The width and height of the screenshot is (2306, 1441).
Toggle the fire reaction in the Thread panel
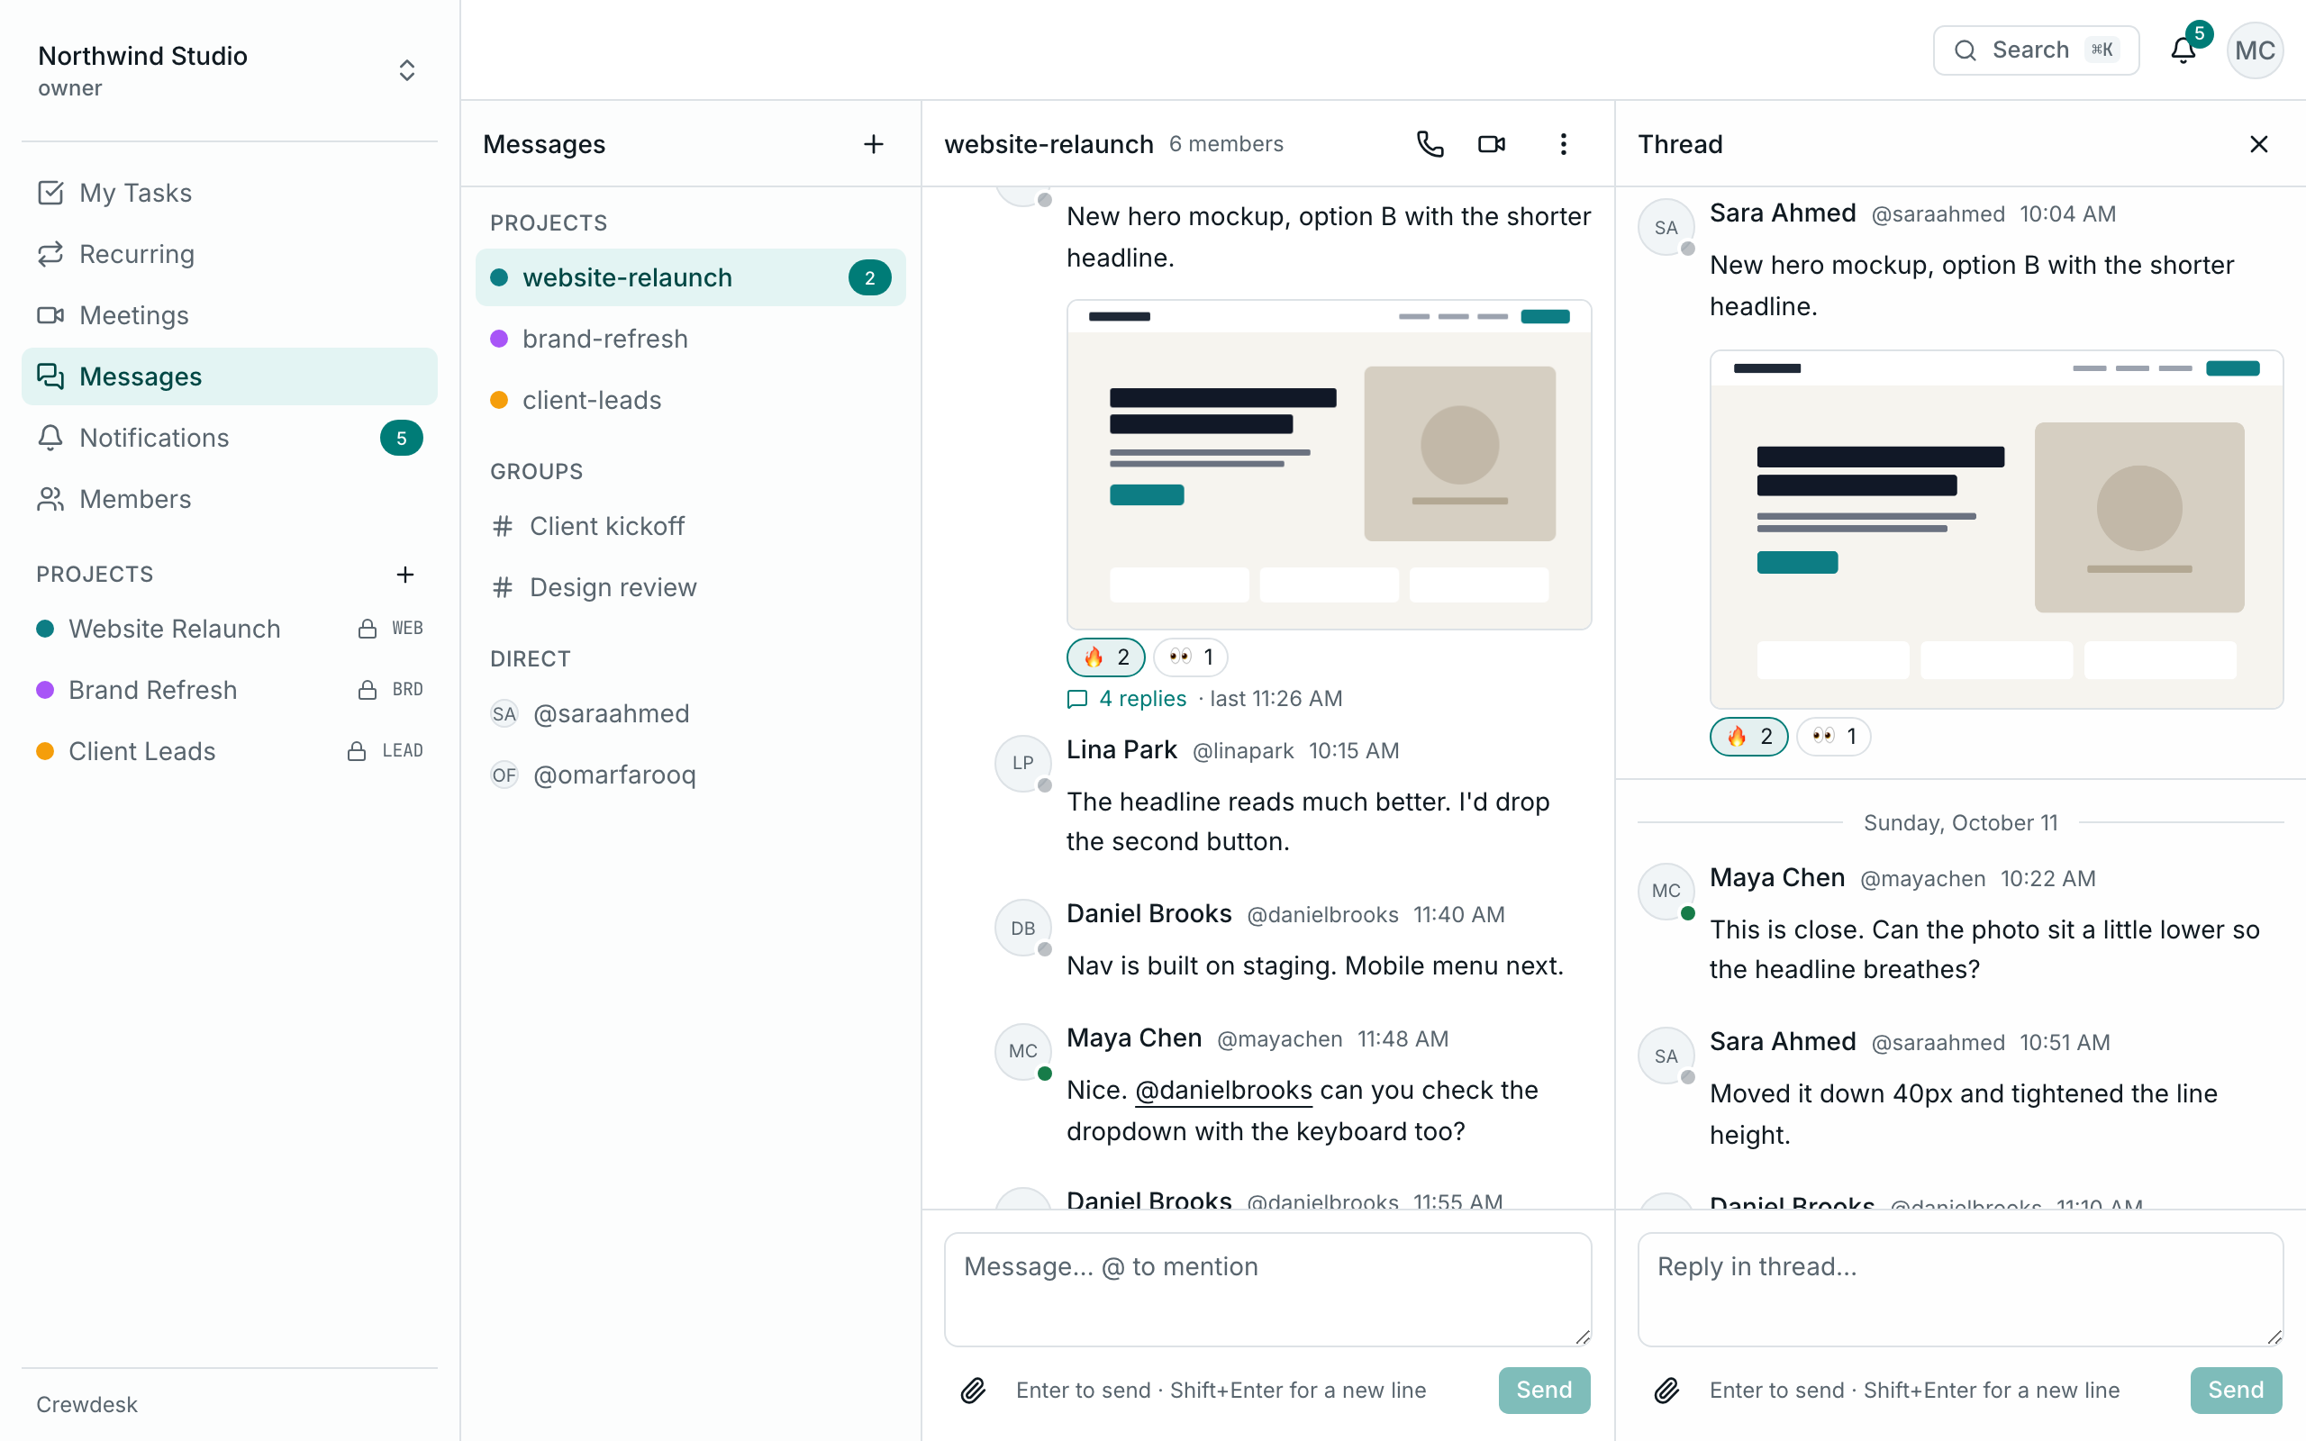[1748, 737]
